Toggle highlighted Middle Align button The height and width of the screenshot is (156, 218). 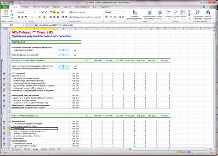[x=54, y=12]
